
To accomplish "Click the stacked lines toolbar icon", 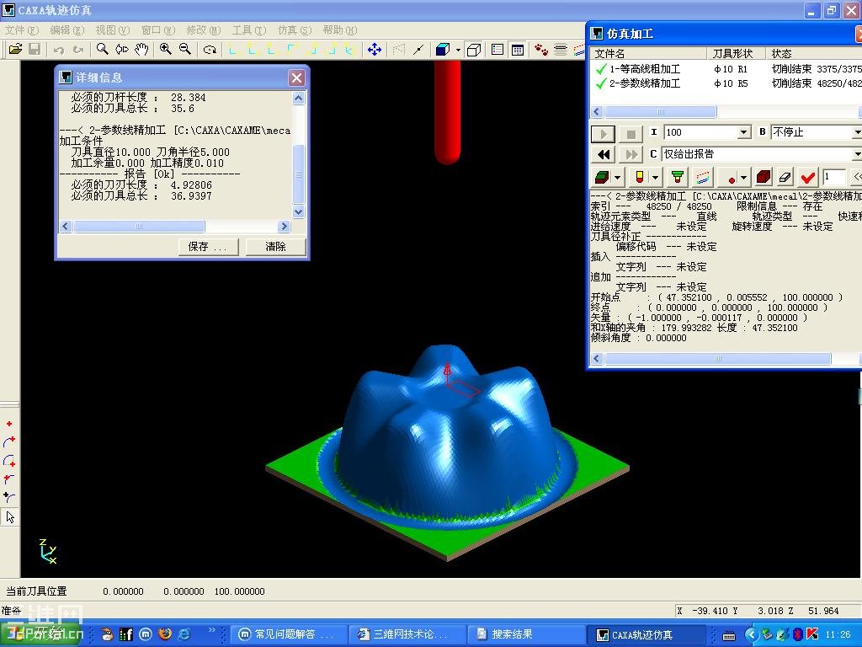I will pyautogui.click(x=560, y=50).
